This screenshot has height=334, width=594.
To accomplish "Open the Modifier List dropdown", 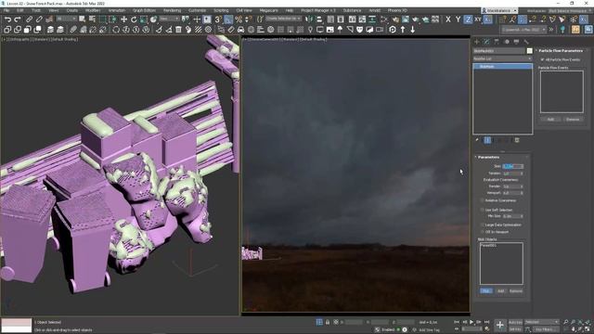I will pos(502,58).
